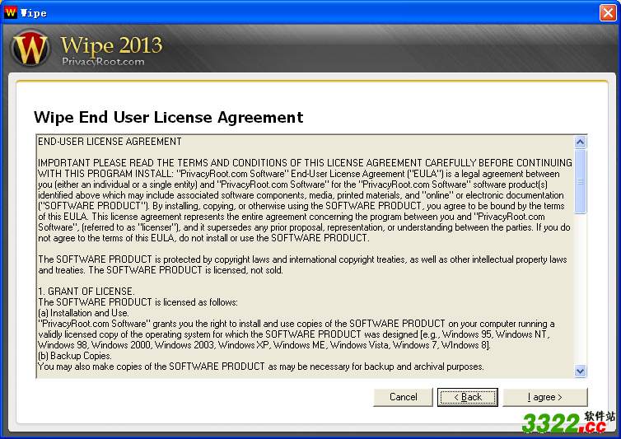The image size is (621, 439).
Task: Click the scrollbar track below the thumb
Action: (580, 289)
